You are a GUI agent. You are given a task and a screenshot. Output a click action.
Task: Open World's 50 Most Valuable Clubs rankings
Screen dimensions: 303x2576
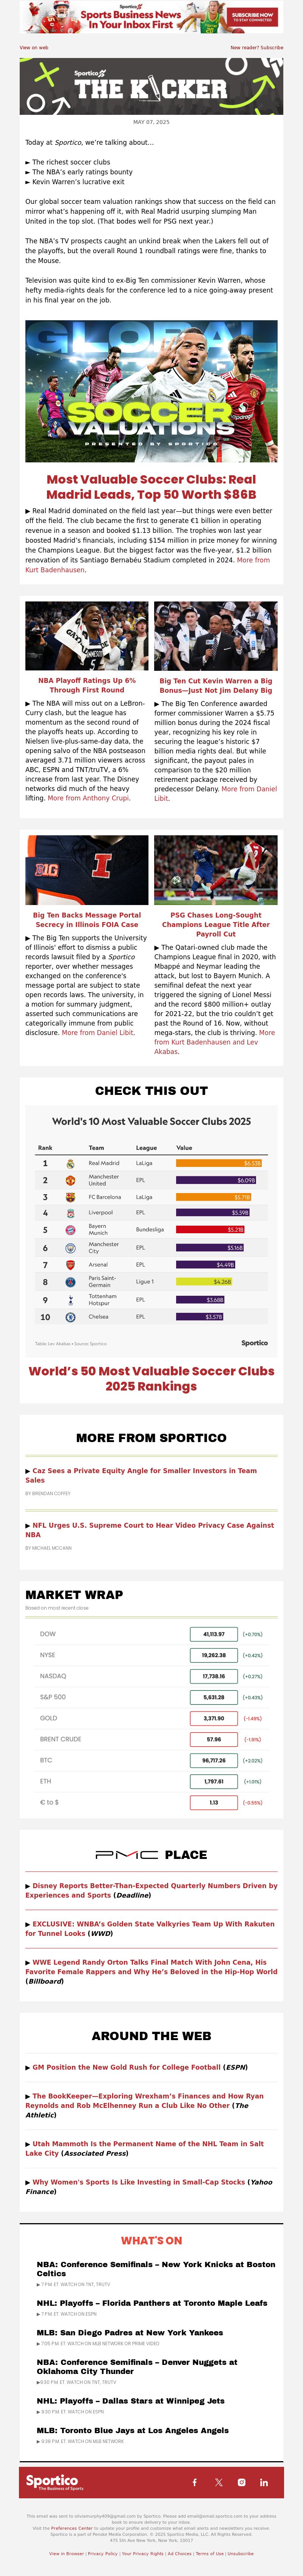pos(151,1378)
